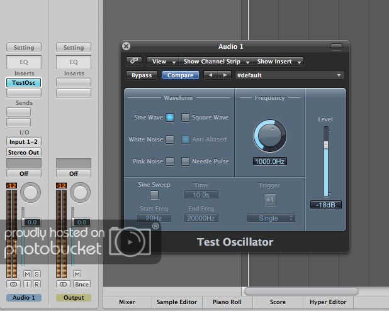This screenshot has width=389, height=311.
Task: Click the horizontal scrollbar above tabs
Action: [x=301, y=291]
